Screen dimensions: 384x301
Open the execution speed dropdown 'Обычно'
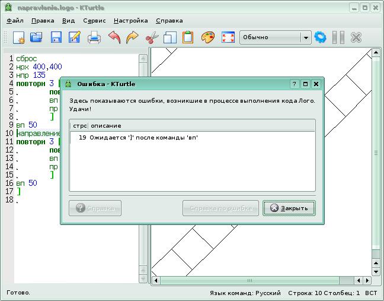click(275, 37)
